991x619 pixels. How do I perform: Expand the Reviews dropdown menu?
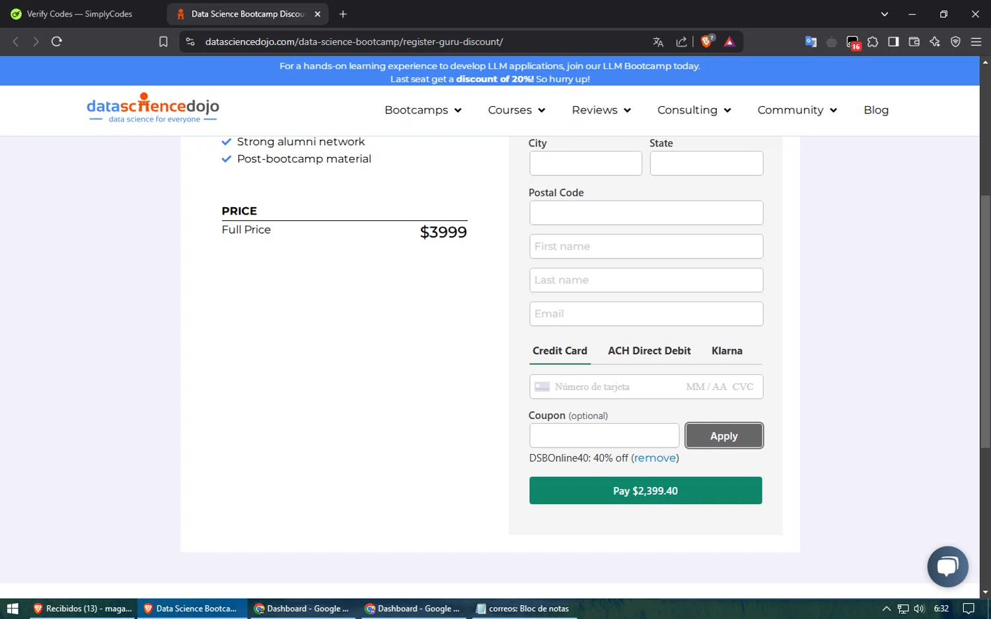(x=601, y=110)
